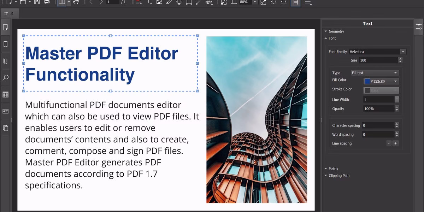
Task: Select the Add text tool
Action: click(150, 2)
